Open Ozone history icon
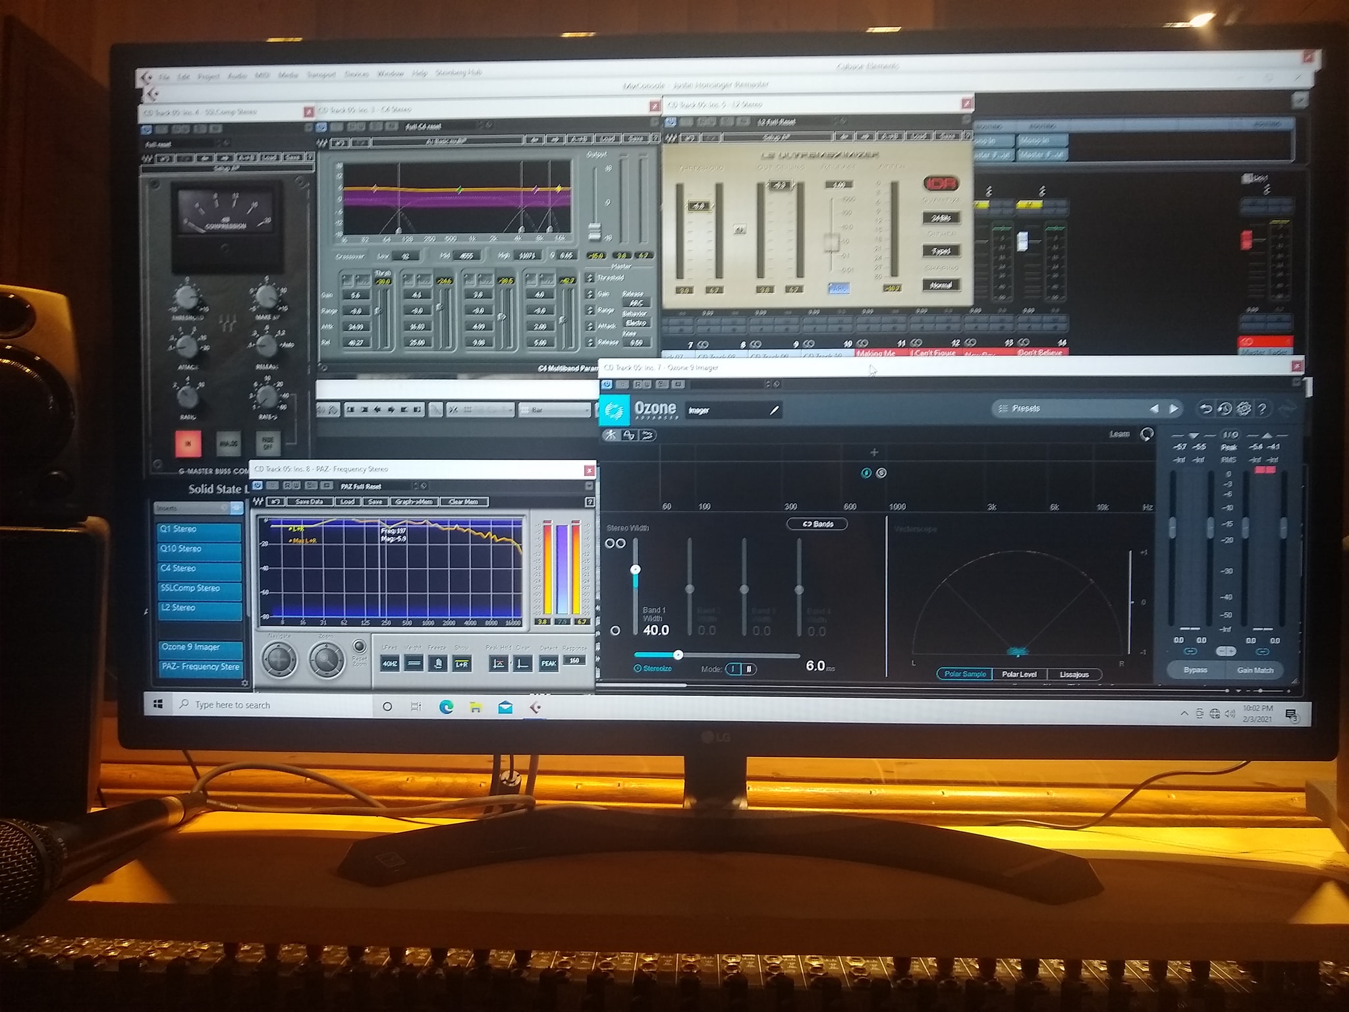The width and height of the screenshot is (1349, 1012). pos(1225,409)
